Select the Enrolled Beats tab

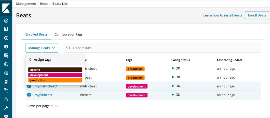coord(36,34)
